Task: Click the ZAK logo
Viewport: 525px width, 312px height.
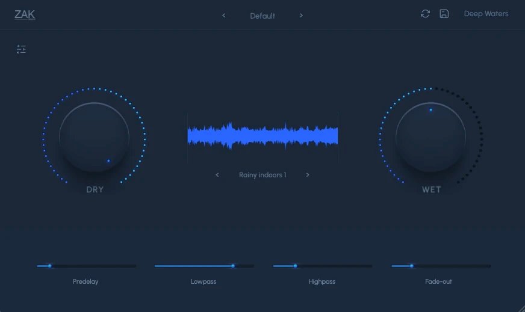Action: click(25, 14)
